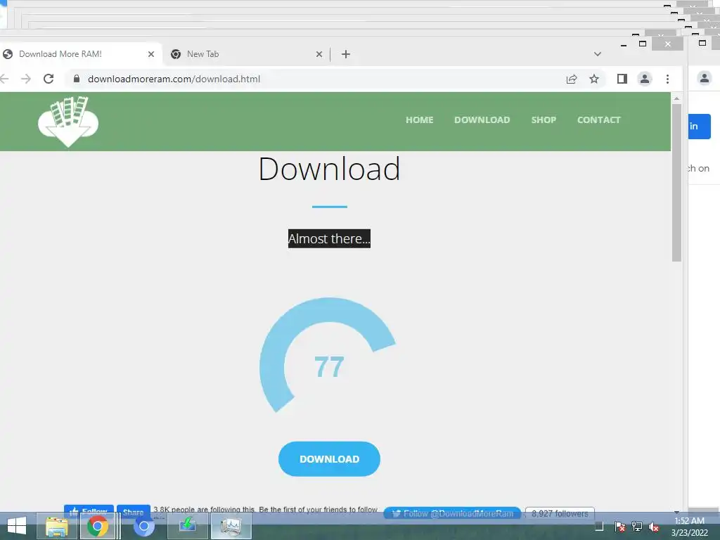720x540 pixels.
Task: Click the Facebook Share button
Action: pos(133,512)
